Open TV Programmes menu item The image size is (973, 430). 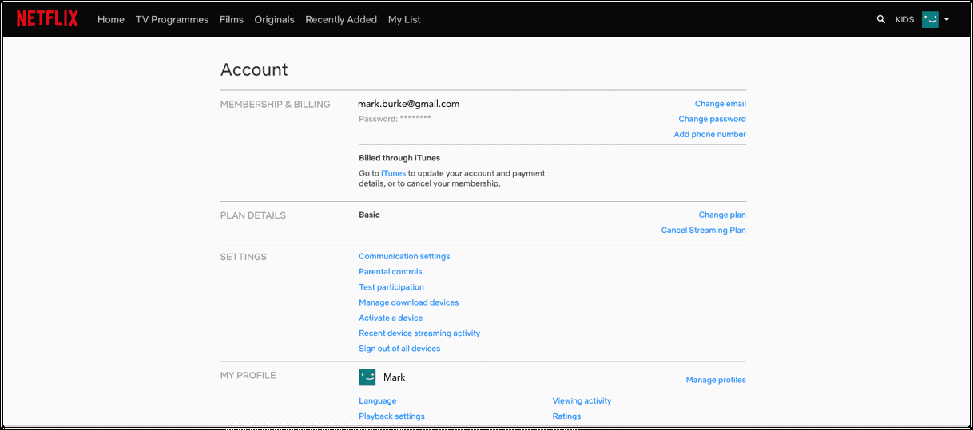[172, 19]
